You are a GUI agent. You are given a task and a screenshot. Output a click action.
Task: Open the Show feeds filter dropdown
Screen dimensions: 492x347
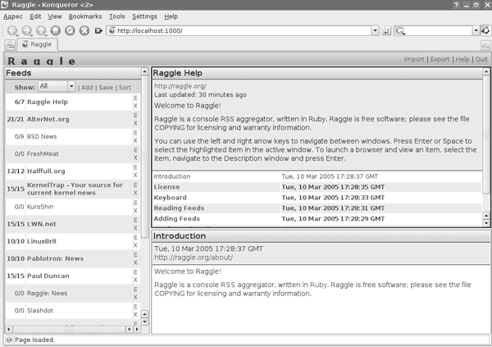(56, 86)
